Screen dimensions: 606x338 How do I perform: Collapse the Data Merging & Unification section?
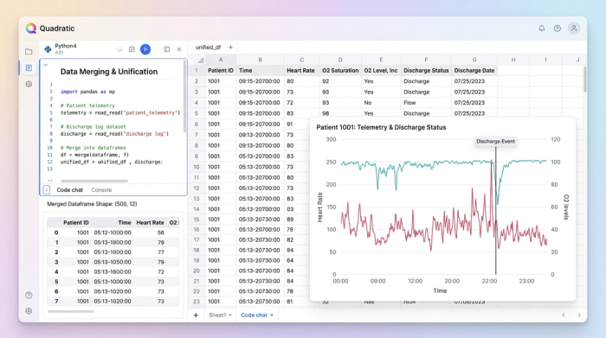point(46,65)
